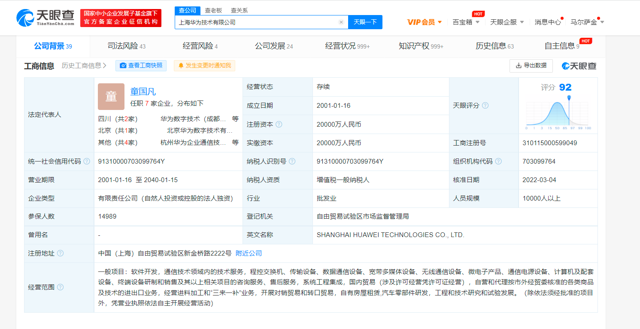Open 历史信息 tab

coord(494,46)
